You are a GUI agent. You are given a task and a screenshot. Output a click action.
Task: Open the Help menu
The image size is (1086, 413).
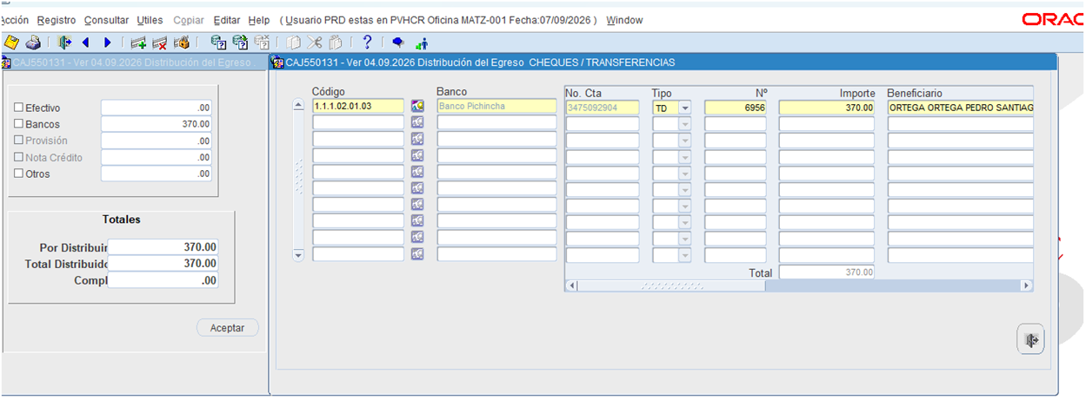[259, 20]
